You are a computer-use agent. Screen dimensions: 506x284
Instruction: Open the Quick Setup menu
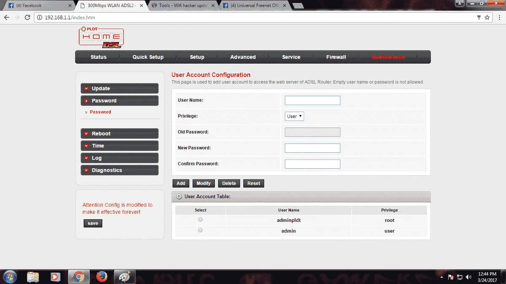[x=148, y=57]
